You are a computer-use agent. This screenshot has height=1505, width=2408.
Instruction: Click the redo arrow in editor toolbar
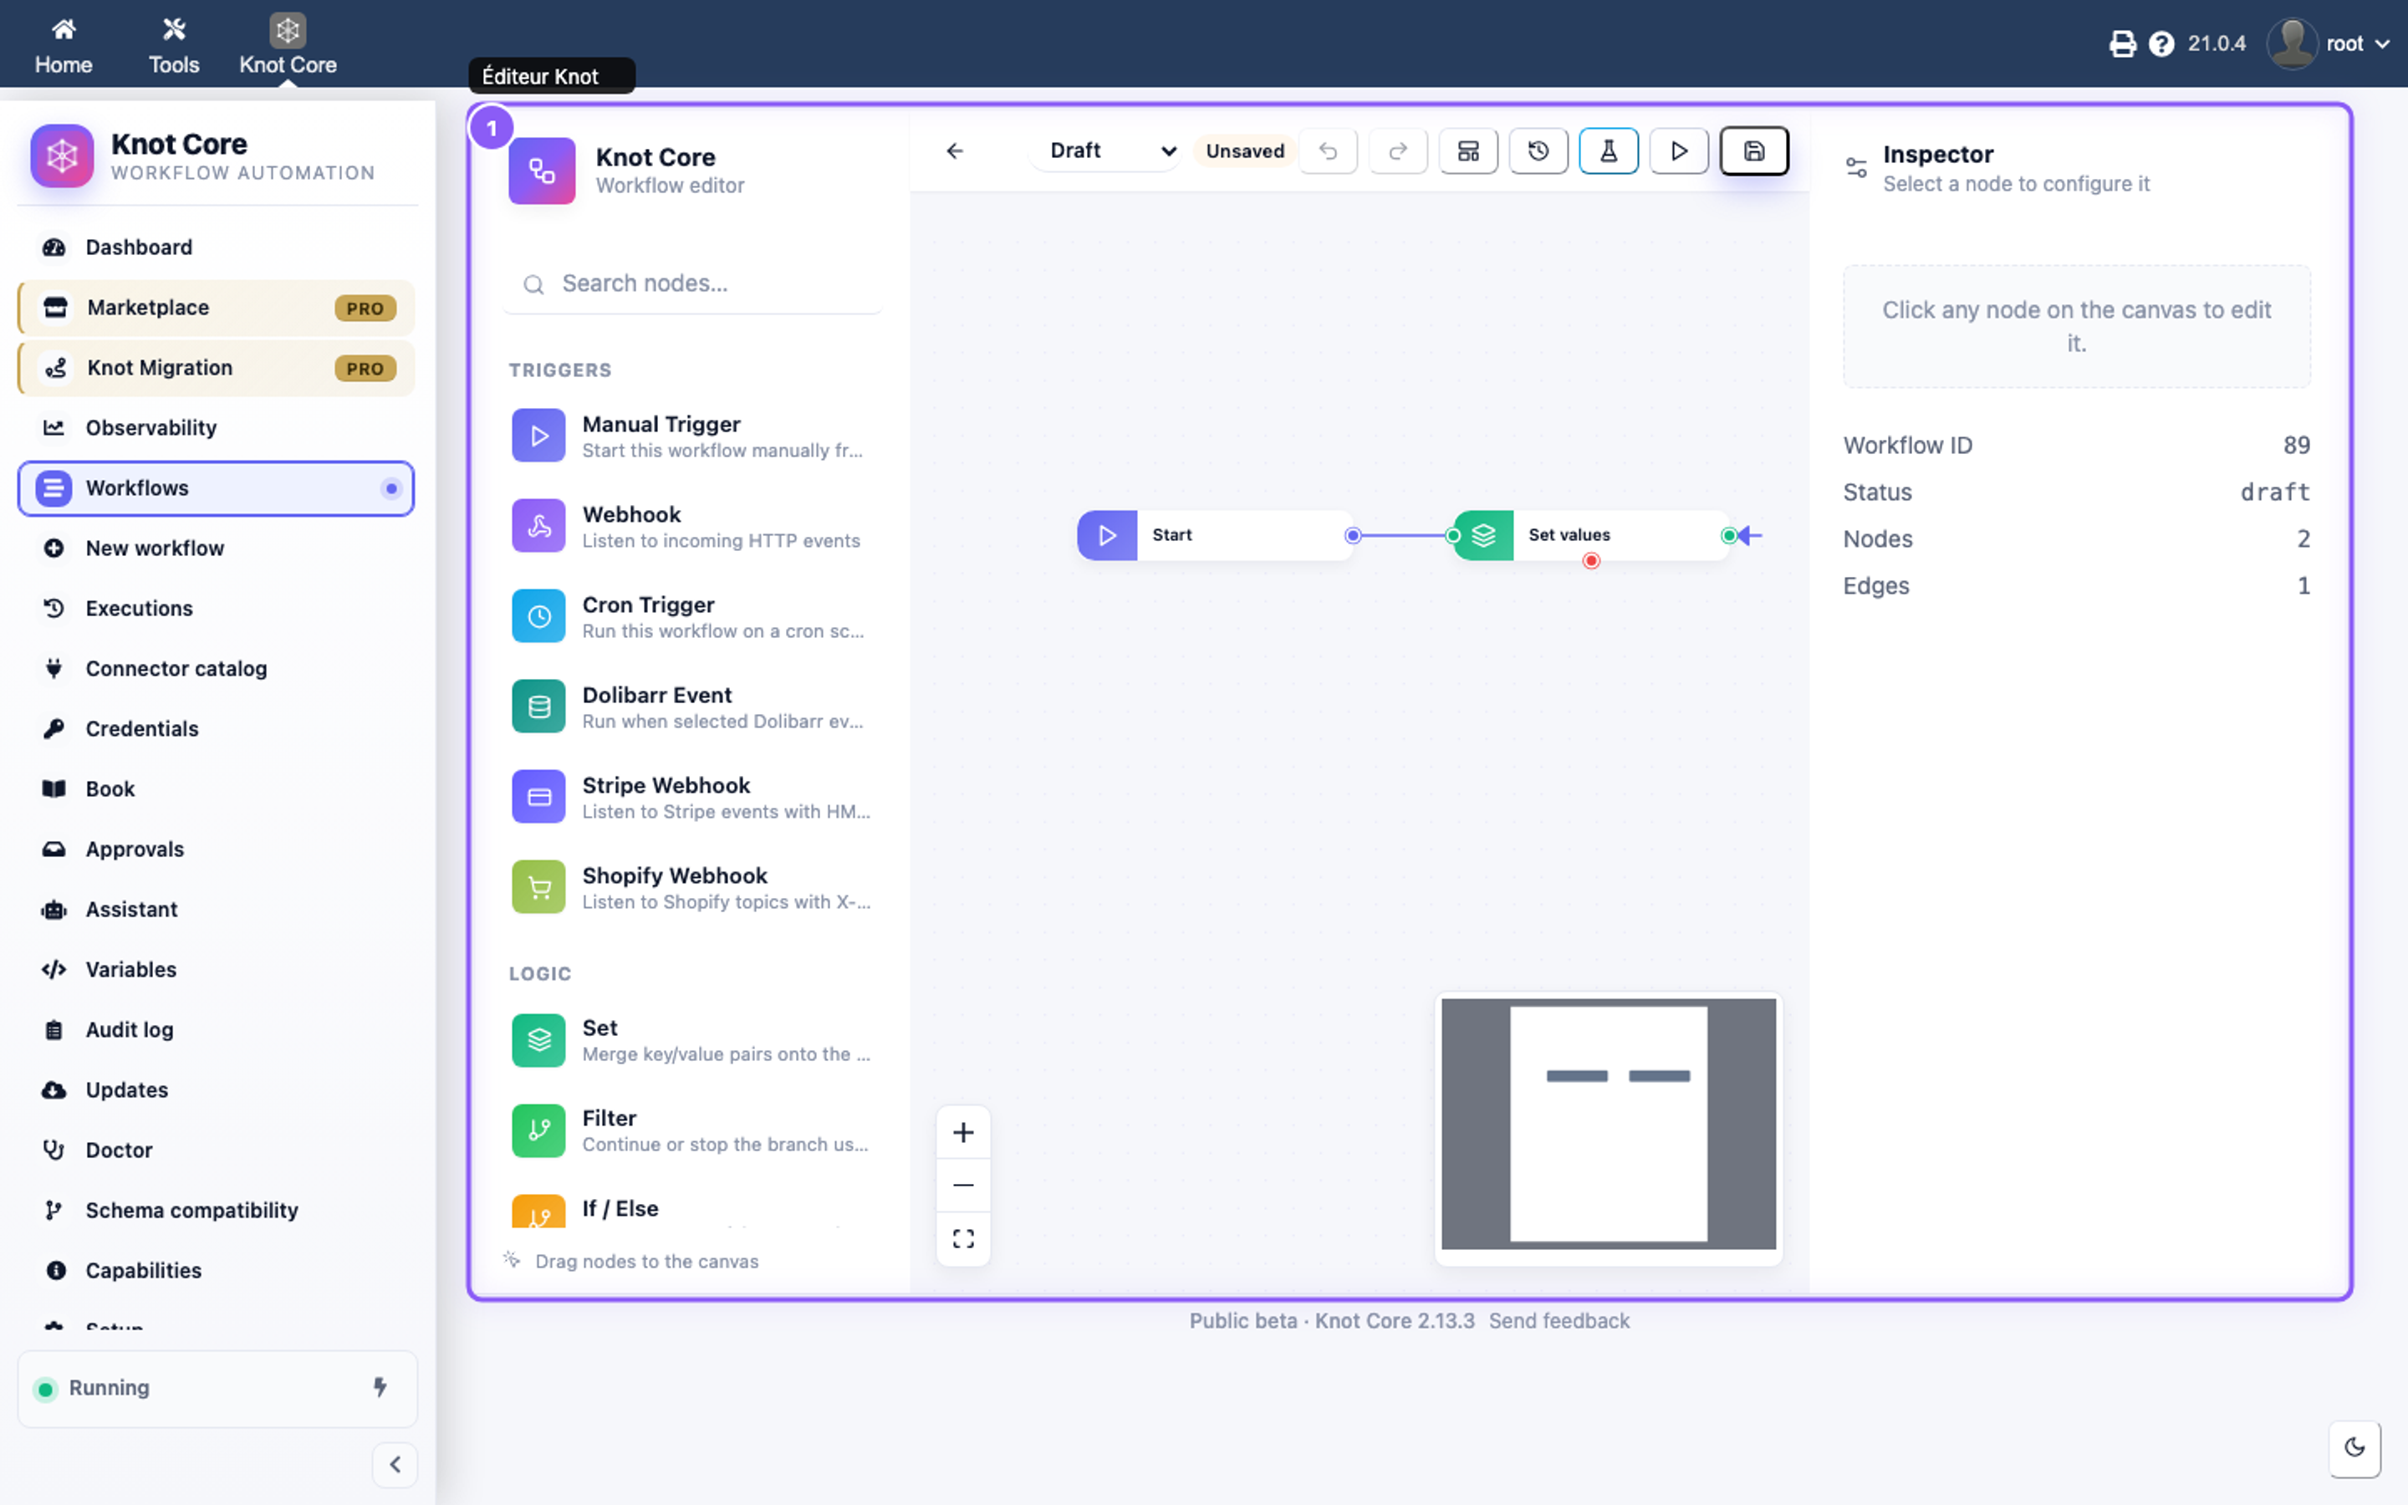pyautogui.click(x=1398, y=151)
